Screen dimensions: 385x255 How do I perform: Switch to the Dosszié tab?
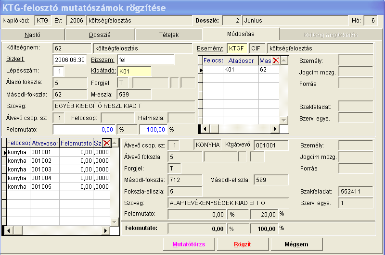tap(100, 35)
